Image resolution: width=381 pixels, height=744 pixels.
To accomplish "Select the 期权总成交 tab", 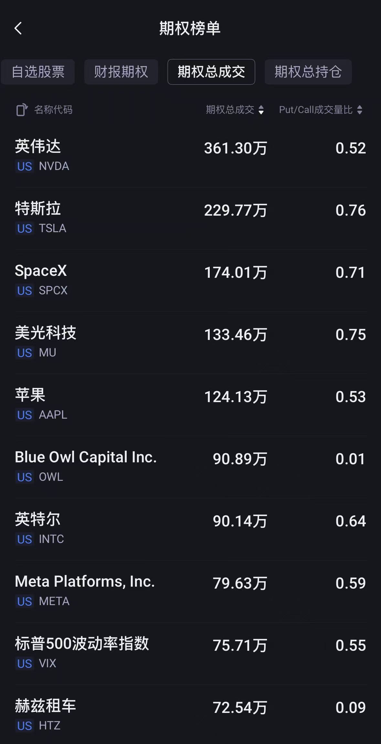I will coord(211,72).
